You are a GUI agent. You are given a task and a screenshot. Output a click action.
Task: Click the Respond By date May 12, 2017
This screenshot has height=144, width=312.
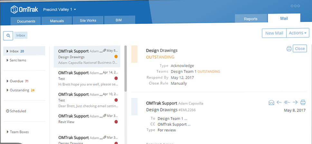point(182,78)
